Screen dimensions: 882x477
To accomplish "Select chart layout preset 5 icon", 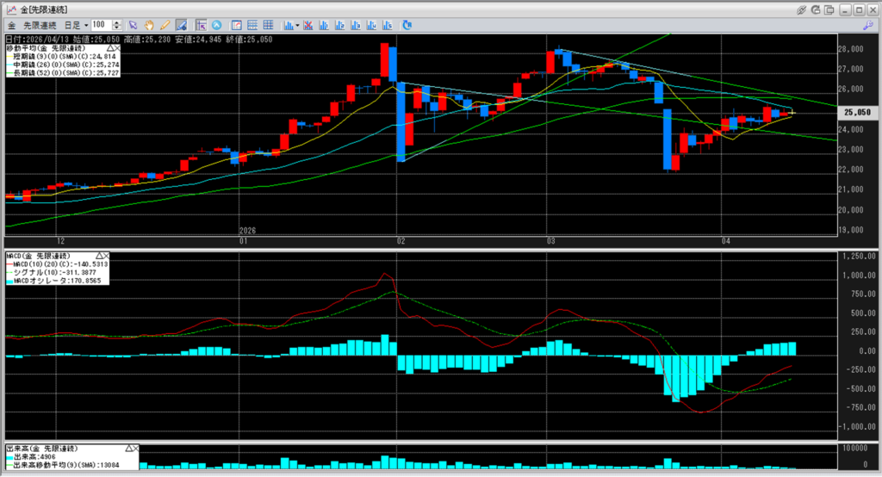I will coord(387,25).
